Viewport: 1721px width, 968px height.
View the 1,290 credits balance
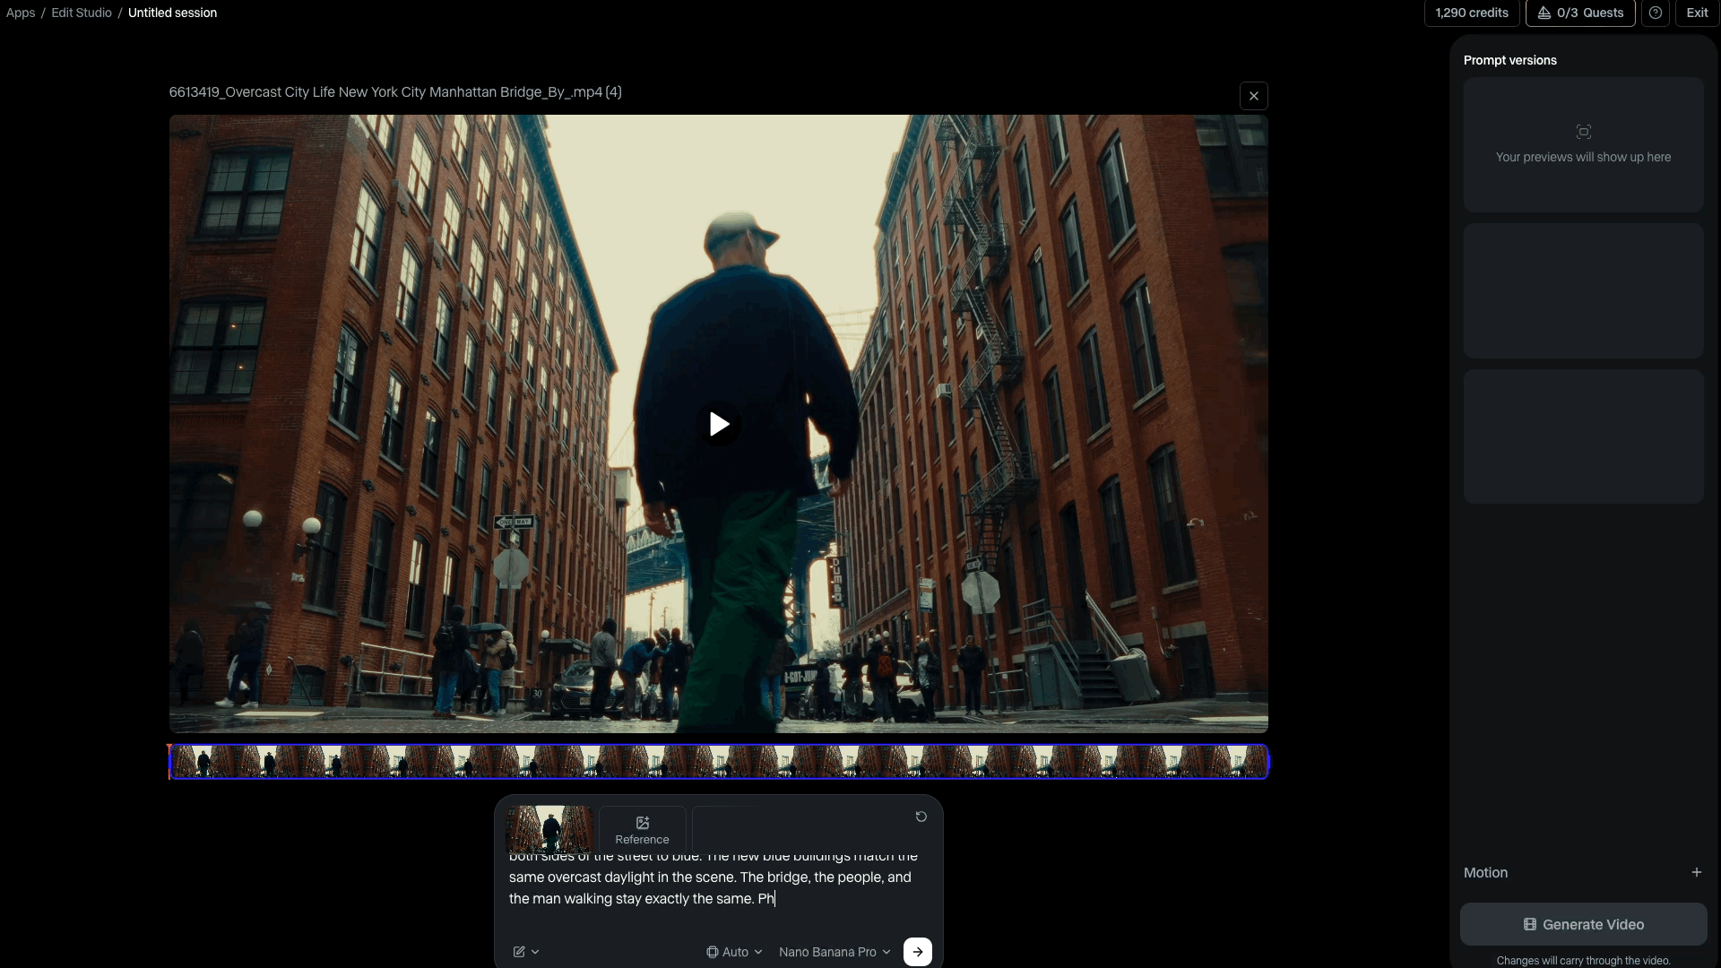click(x=1472, y=13)
